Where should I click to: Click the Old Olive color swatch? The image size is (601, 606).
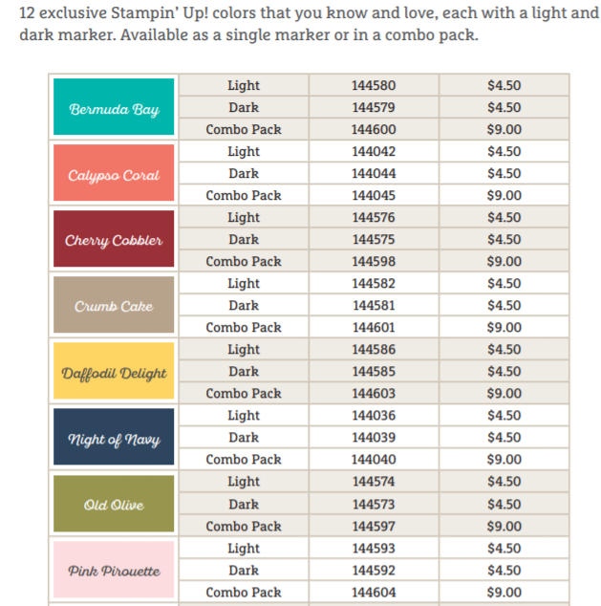pos(114,505)
